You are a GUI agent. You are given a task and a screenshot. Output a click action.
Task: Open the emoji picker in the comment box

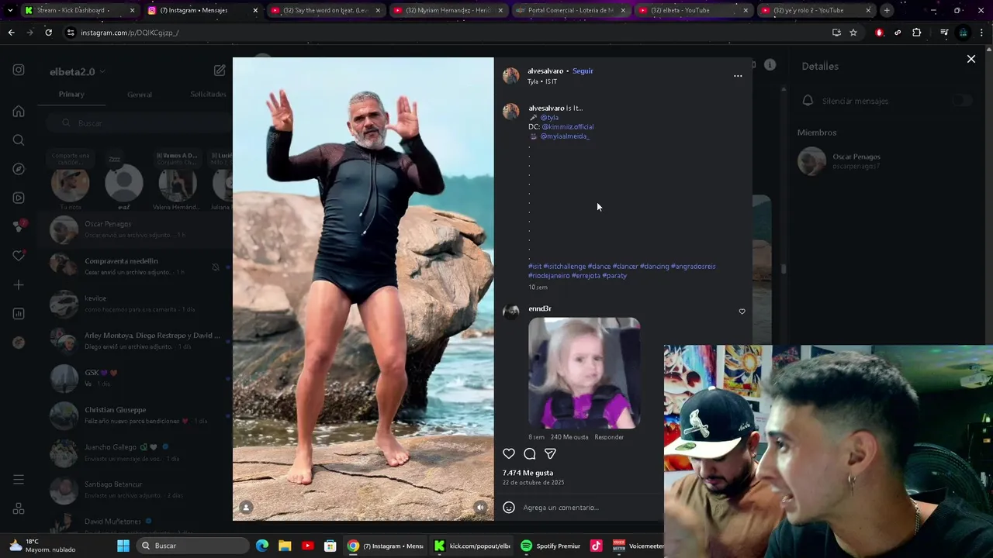tap(509, 508)
